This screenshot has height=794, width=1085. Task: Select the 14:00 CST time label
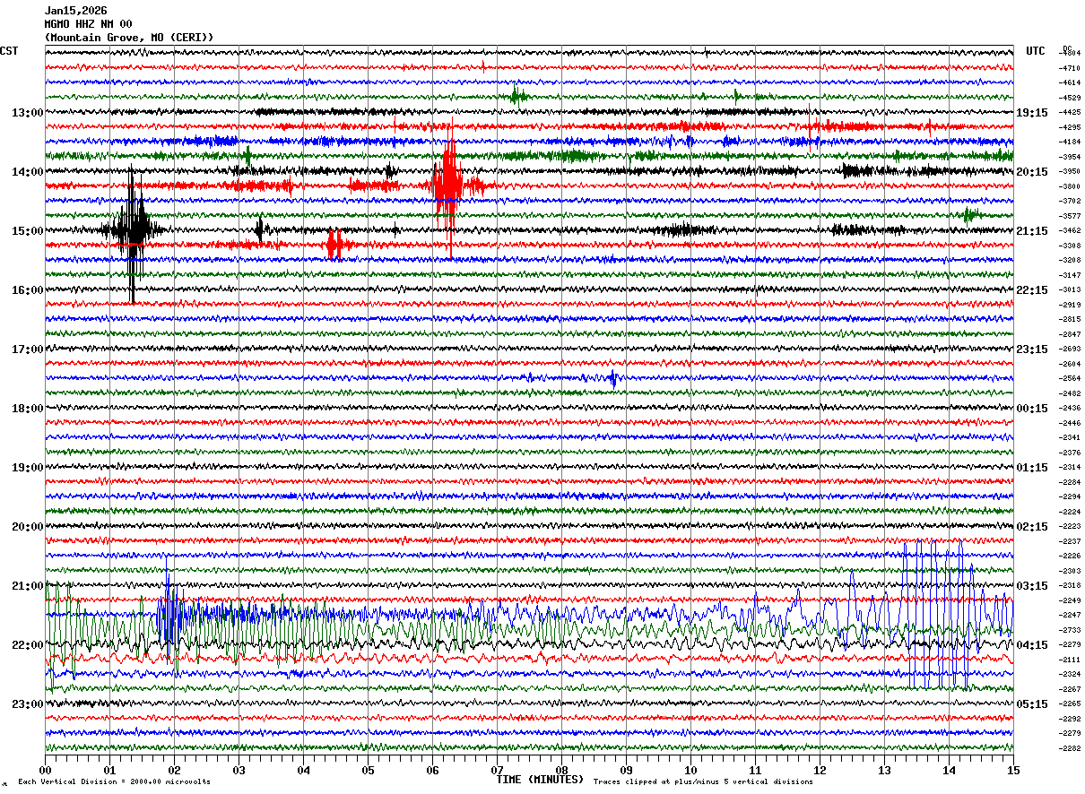point(28,172)
